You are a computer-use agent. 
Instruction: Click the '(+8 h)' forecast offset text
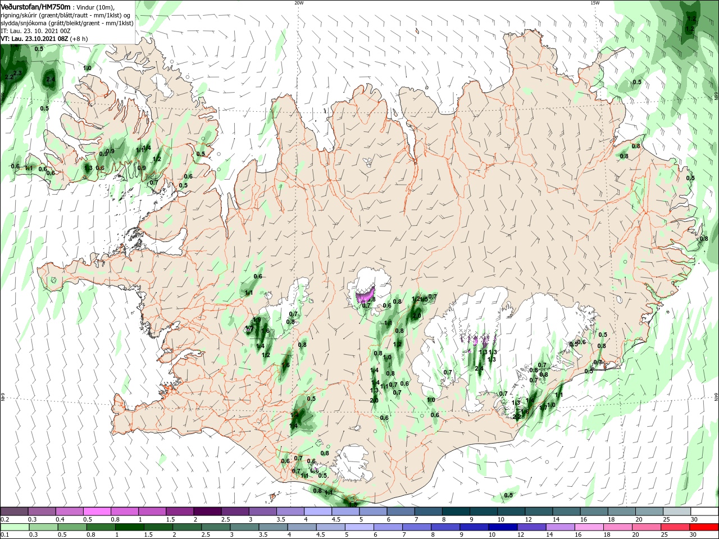coord(79,39)
